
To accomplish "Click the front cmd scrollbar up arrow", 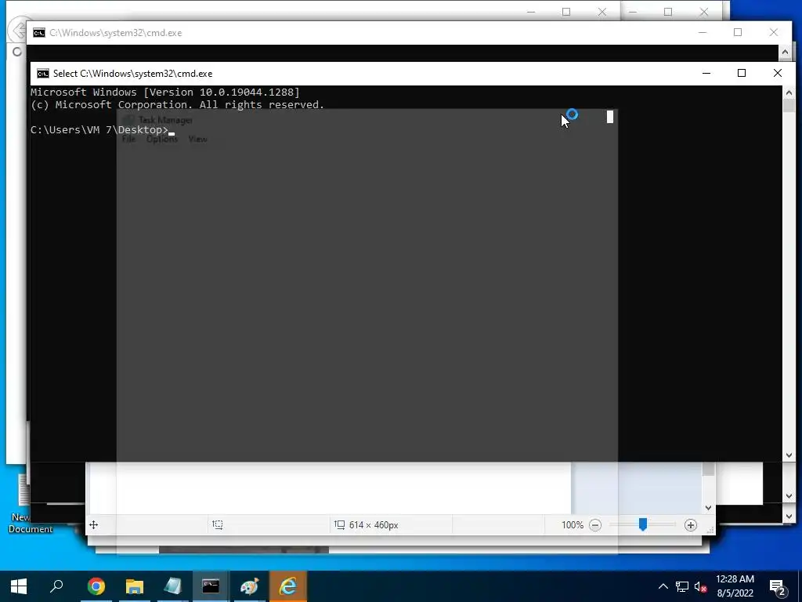I will click(789, 92).
